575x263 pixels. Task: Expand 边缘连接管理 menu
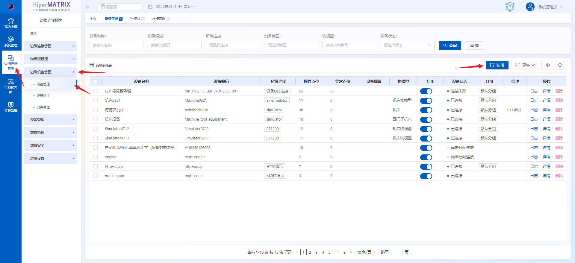tap(50, 46)
